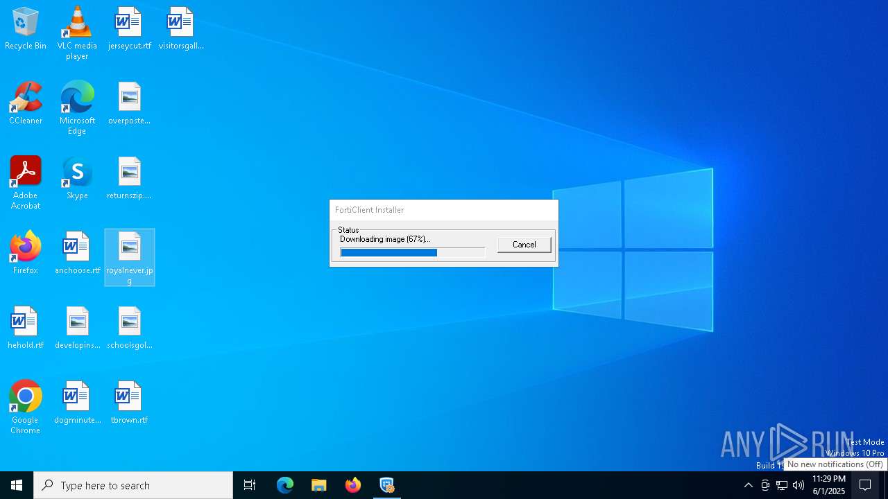Open the Windows Start menu
This screenshot has height=499, width=888.
[17, 485]
